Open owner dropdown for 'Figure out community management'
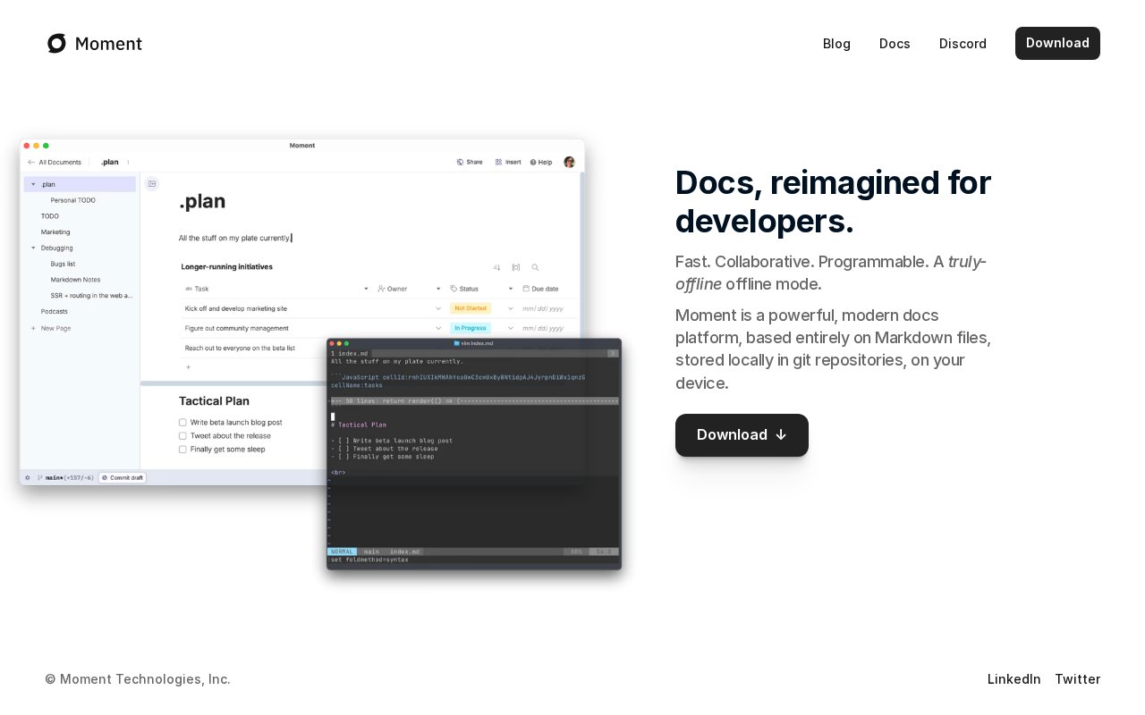1145x715 pixels. (438, 328)
